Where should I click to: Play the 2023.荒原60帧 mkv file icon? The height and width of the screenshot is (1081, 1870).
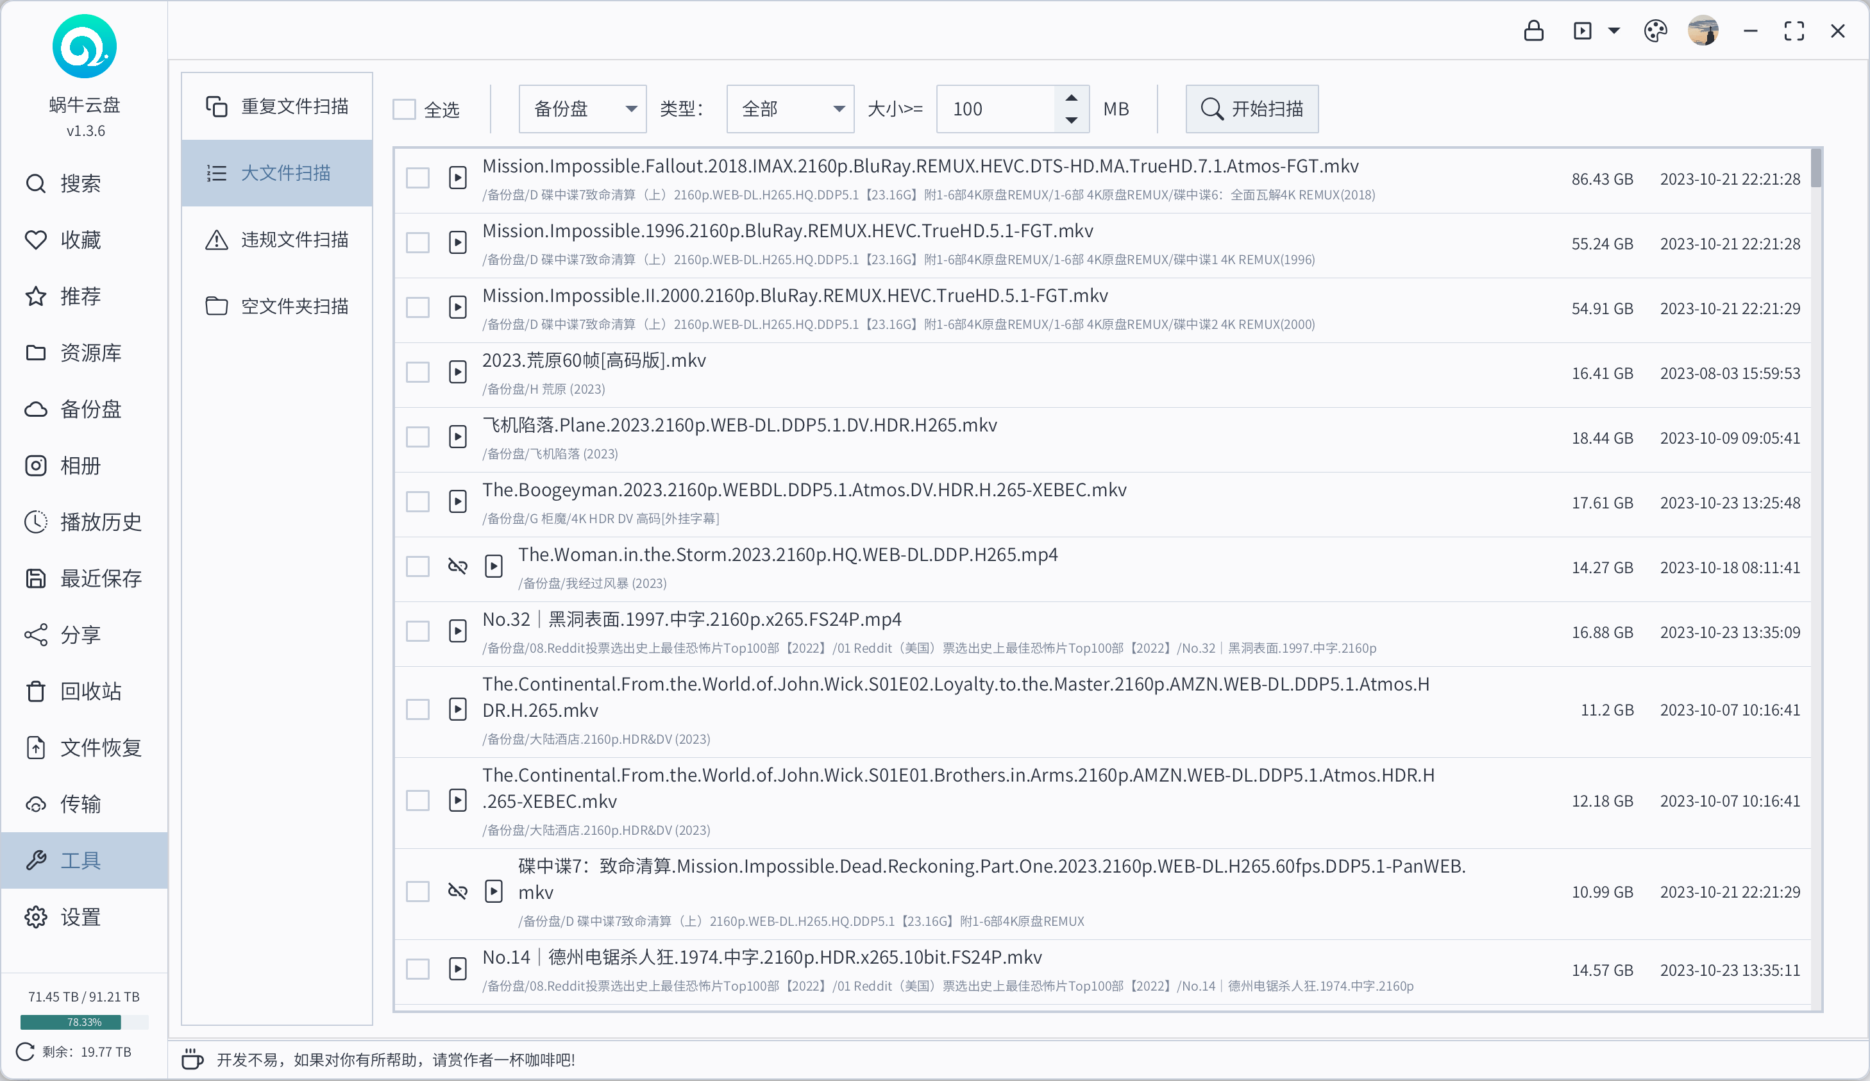458,373
